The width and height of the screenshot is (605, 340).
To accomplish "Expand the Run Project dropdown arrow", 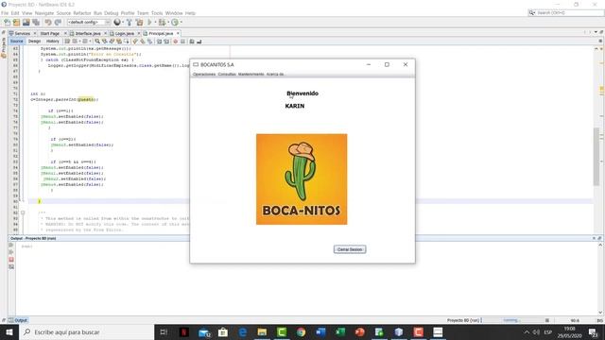I will pos(155,23).
